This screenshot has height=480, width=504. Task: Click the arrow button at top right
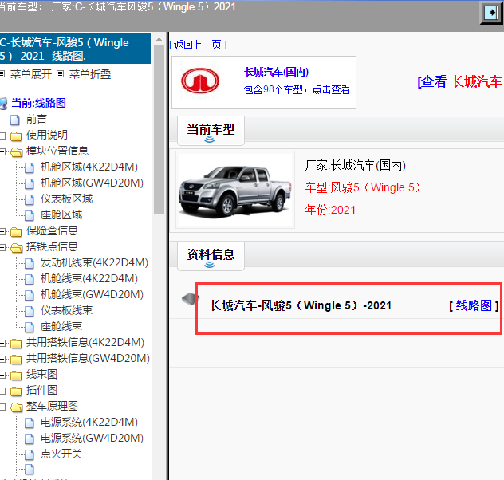click(492, 13)
